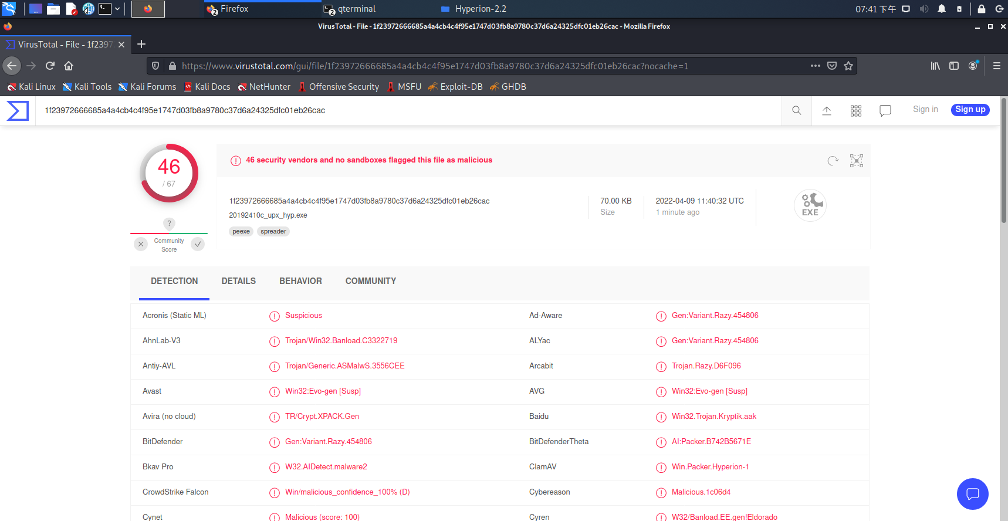Open the Firefox account icon

pos(973,66)
